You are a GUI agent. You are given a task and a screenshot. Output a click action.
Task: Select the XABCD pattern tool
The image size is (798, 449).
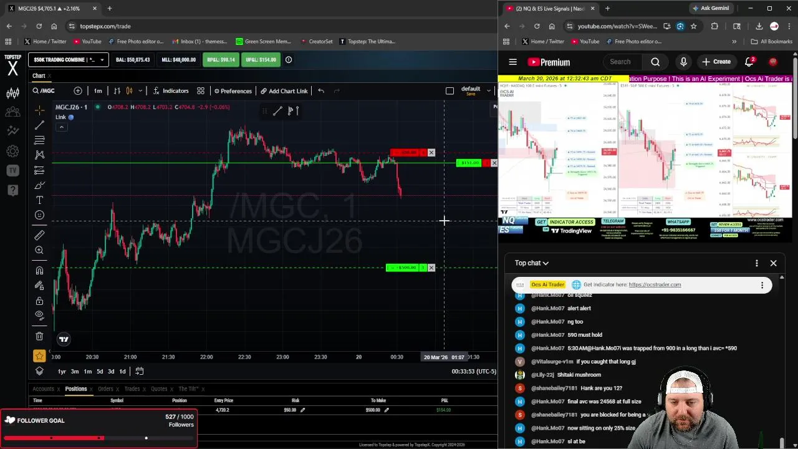pyautogui.click(x=39, y=155)
